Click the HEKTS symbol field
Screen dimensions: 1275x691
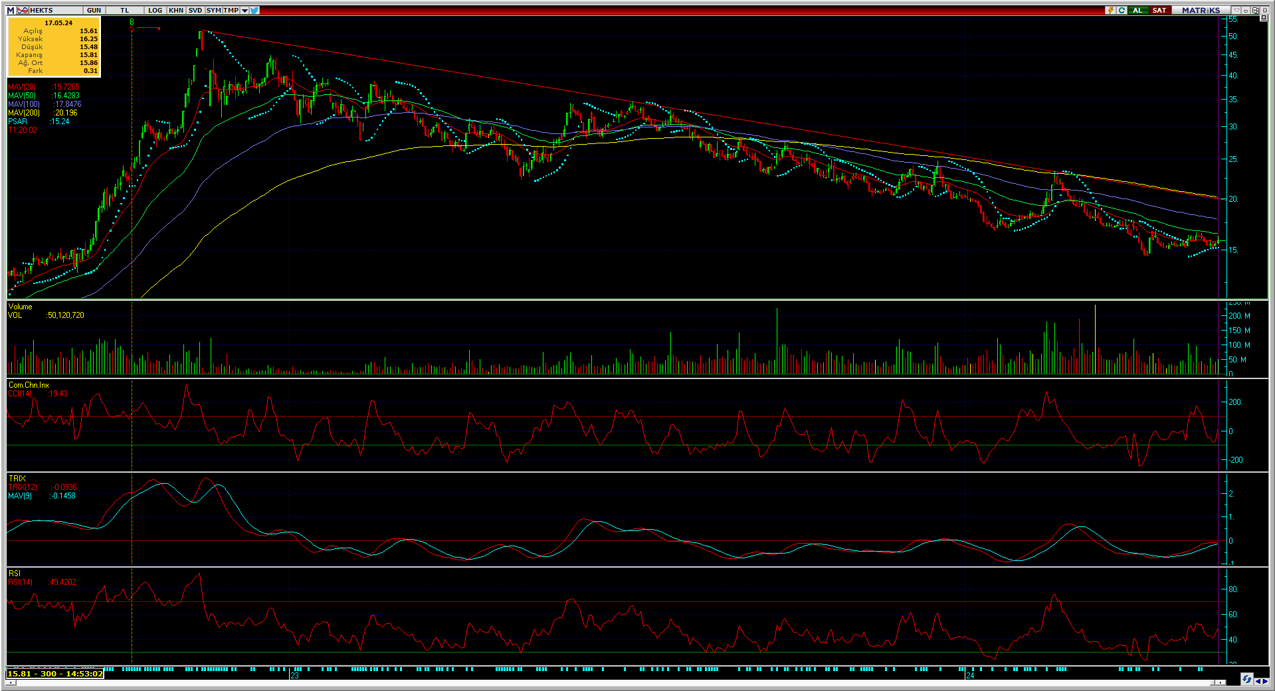[56, 10]
